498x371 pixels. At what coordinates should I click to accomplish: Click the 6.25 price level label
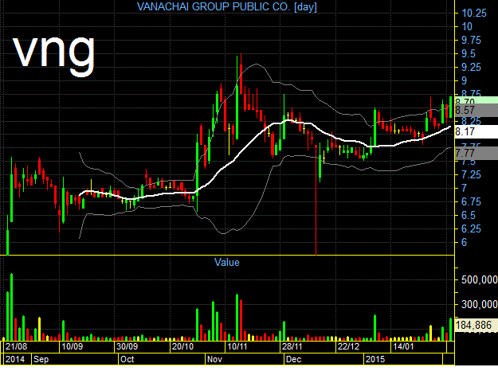tap(472, 228)
